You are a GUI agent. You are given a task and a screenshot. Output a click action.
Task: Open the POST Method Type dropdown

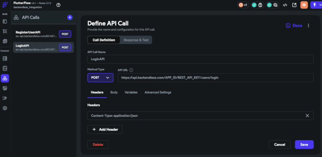[100, 77]
